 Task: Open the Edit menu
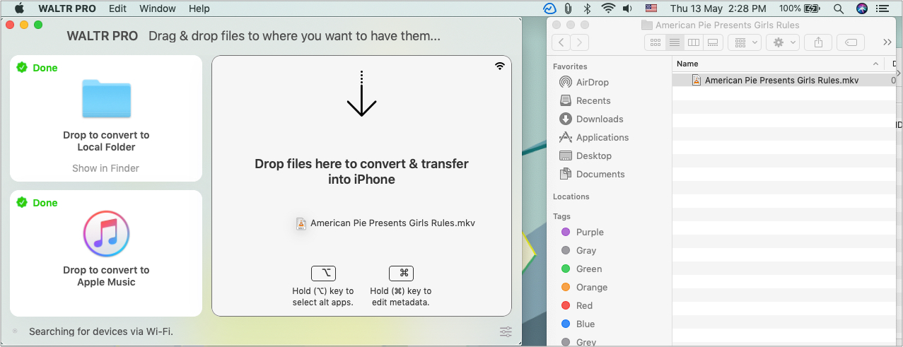coord(118,8)
